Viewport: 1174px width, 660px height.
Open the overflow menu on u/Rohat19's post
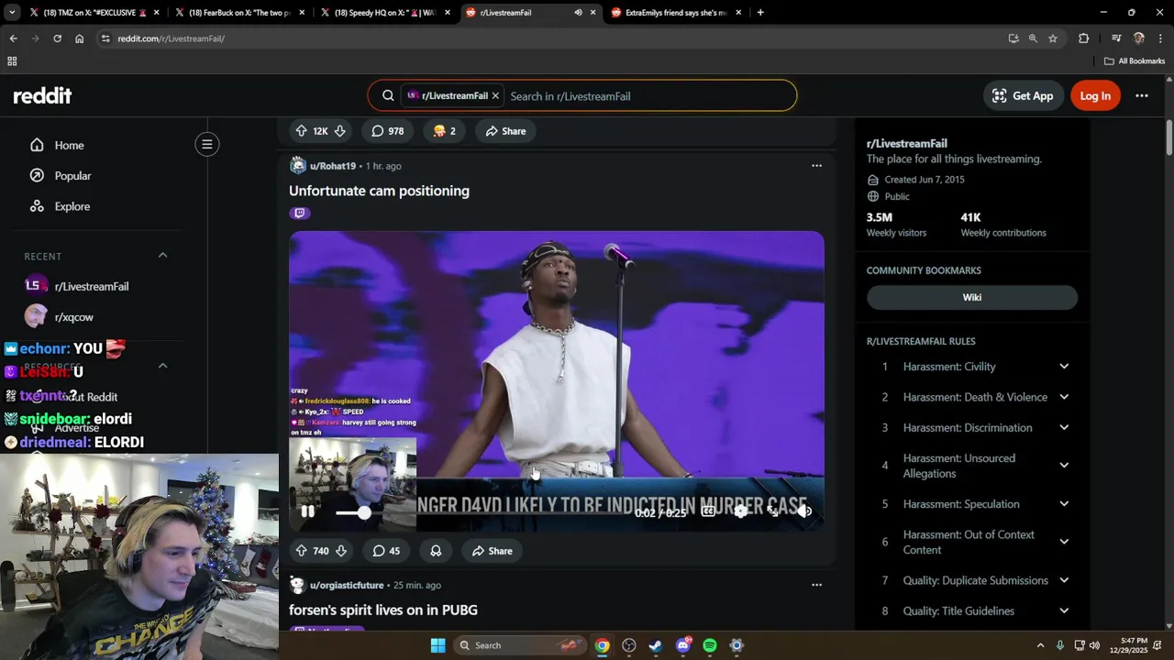[x=816, y=166]
